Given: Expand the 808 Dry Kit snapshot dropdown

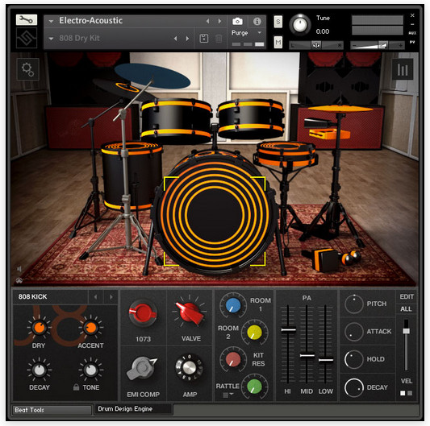Looking at the screenshot, I should tap(51, 39).
